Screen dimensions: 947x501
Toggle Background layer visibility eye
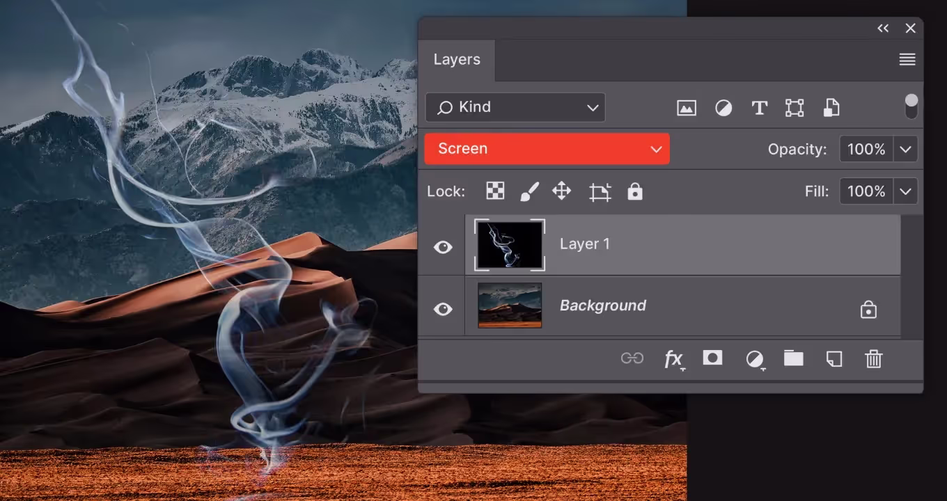[x=443, y=309]
